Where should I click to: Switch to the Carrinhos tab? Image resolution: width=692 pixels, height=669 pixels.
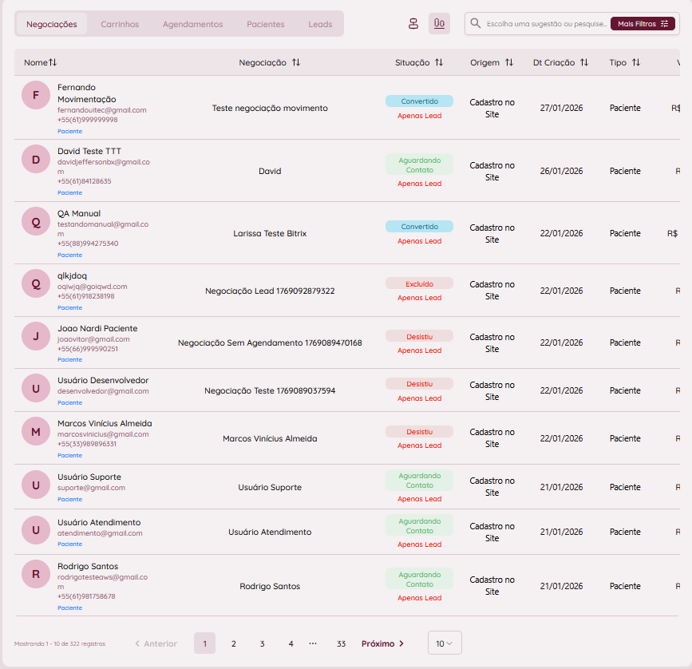120,24
